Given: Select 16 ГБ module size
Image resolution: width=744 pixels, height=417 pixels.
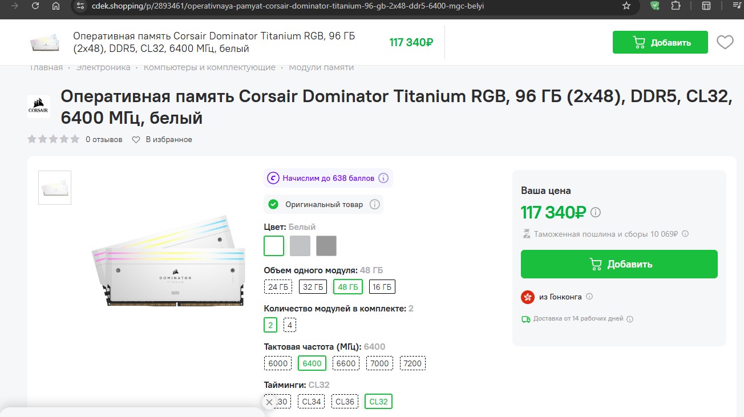Looking at the screenshot, I should 382,286.
